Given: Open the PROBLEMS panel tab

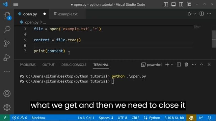Looking at the screenshot, I should coord(28,65).
